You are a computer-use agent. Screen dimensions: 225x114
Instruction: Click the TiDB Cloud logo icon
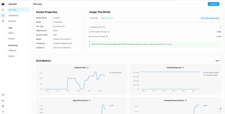pos(3,4)
